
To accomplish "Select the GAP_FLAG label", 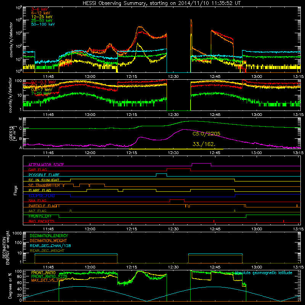I will [37, 170].
